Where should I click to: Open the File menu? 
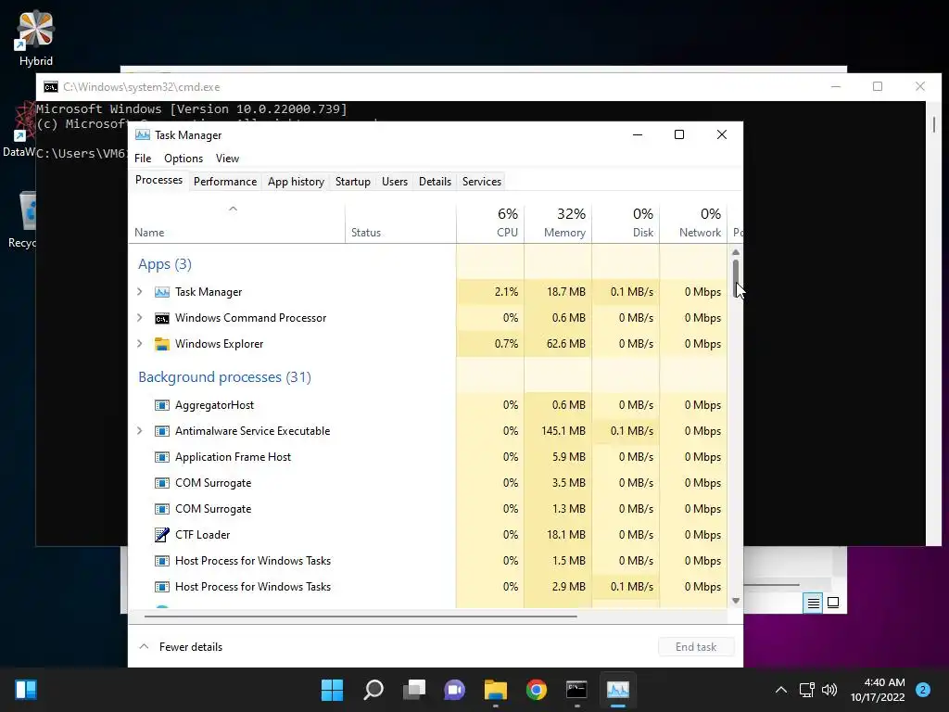143,159
